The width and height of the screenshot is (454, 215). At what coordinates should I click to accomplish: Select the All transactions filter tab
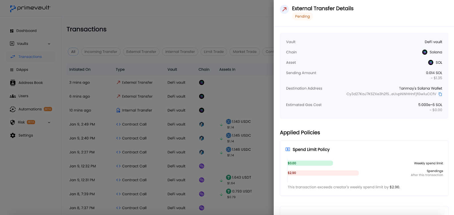point(73,52)
